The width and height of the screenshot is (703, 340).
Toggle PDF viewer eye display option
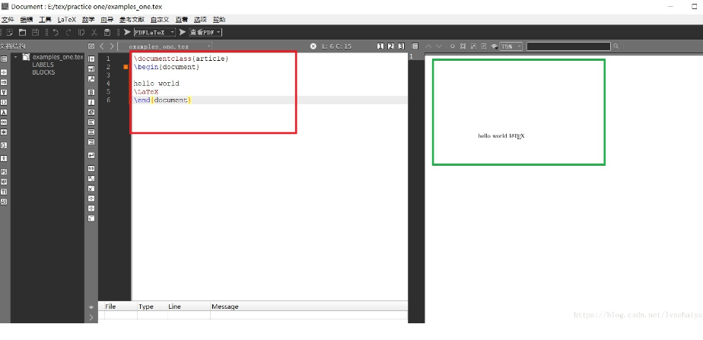[x=495, y=46]
